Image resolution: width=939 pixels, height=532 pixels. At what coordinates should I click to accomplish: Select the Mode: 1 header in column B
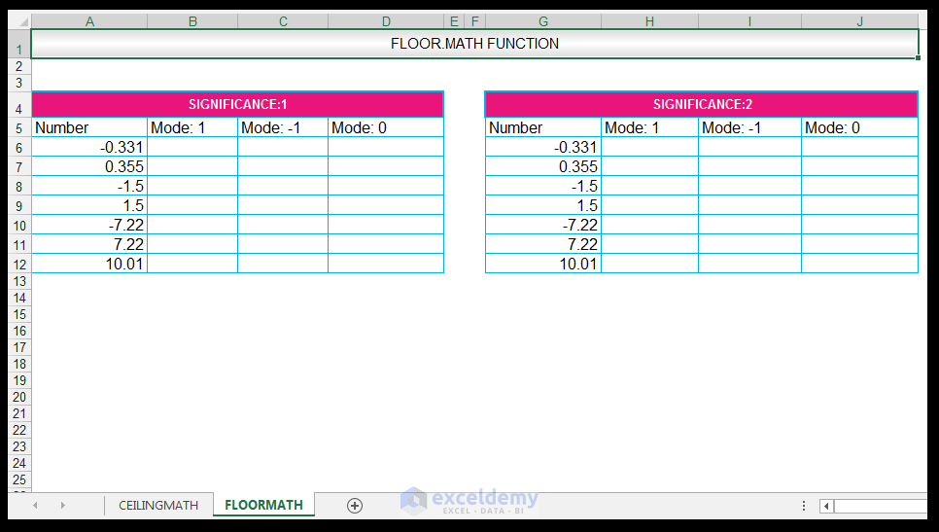(192, 127)
